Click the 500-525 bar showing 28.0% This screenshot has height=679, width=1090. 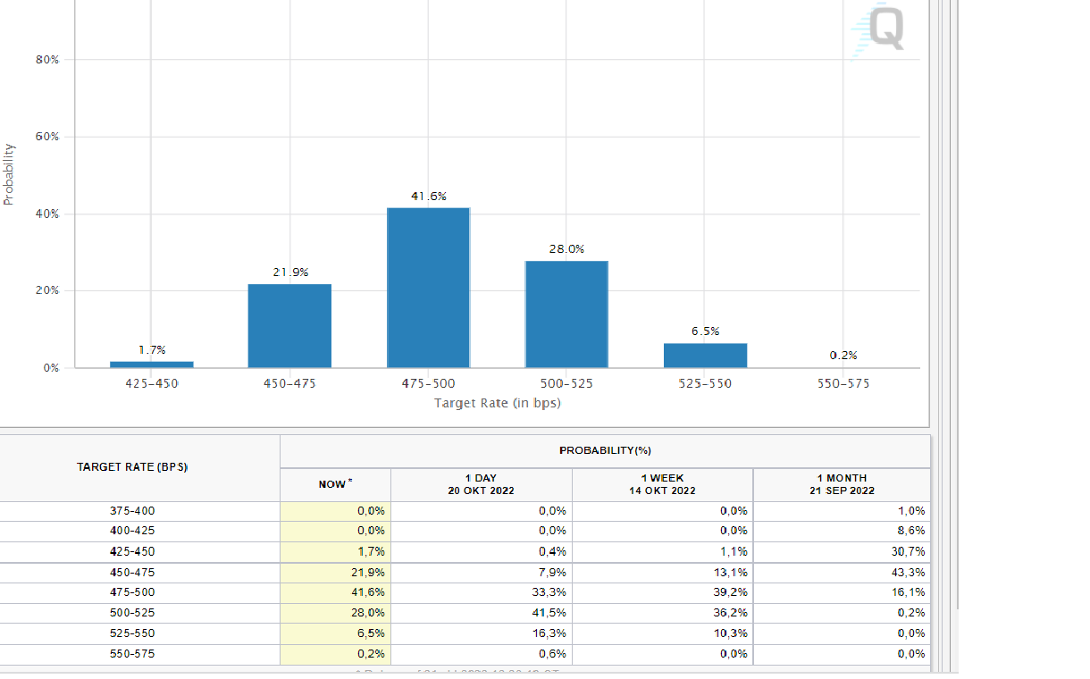pos(566,314)
